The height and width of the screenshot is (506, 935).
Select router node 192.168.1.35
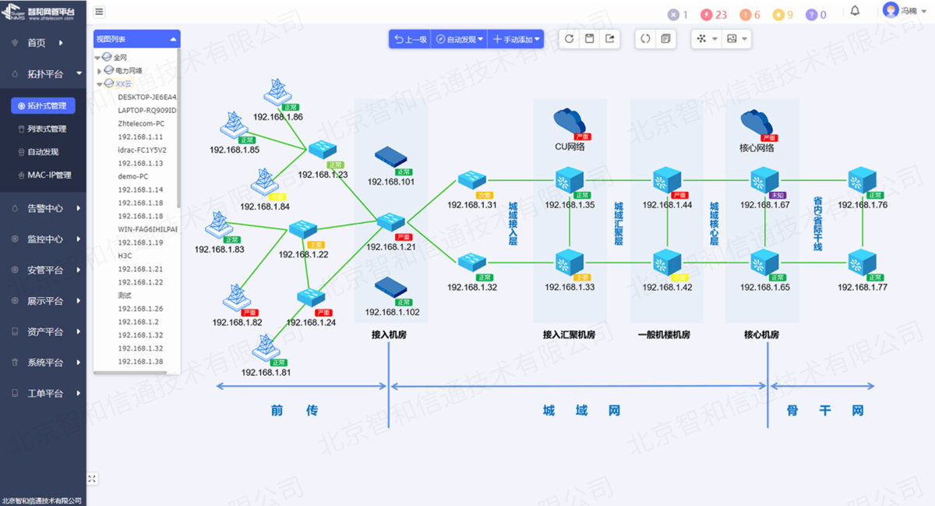pos(570,182)
